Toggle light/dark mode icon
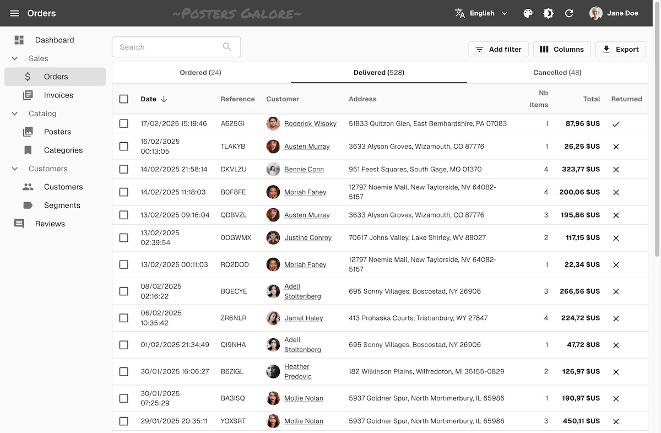This screenshot has height=433, width=661. click(549, 13)
